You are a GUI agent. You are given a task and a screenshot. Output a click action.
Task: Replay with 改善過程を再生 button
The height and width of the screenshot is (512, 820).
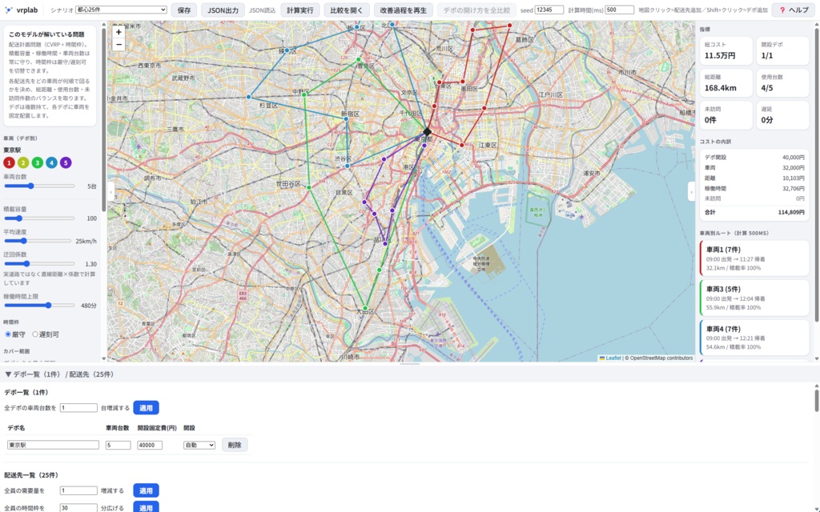(x=404, y=10)
